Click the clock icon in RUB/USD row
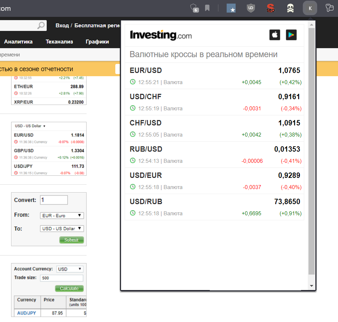 pyautogui.click(x=133, y=160)
